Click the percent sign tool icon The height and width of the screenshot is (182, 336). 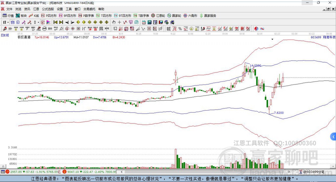tap(180, 29)
